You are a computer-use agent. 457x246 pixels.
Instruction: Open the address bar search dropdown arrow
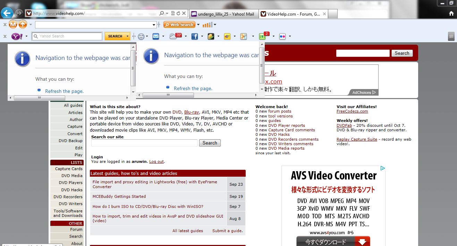[x=167, y=14]
